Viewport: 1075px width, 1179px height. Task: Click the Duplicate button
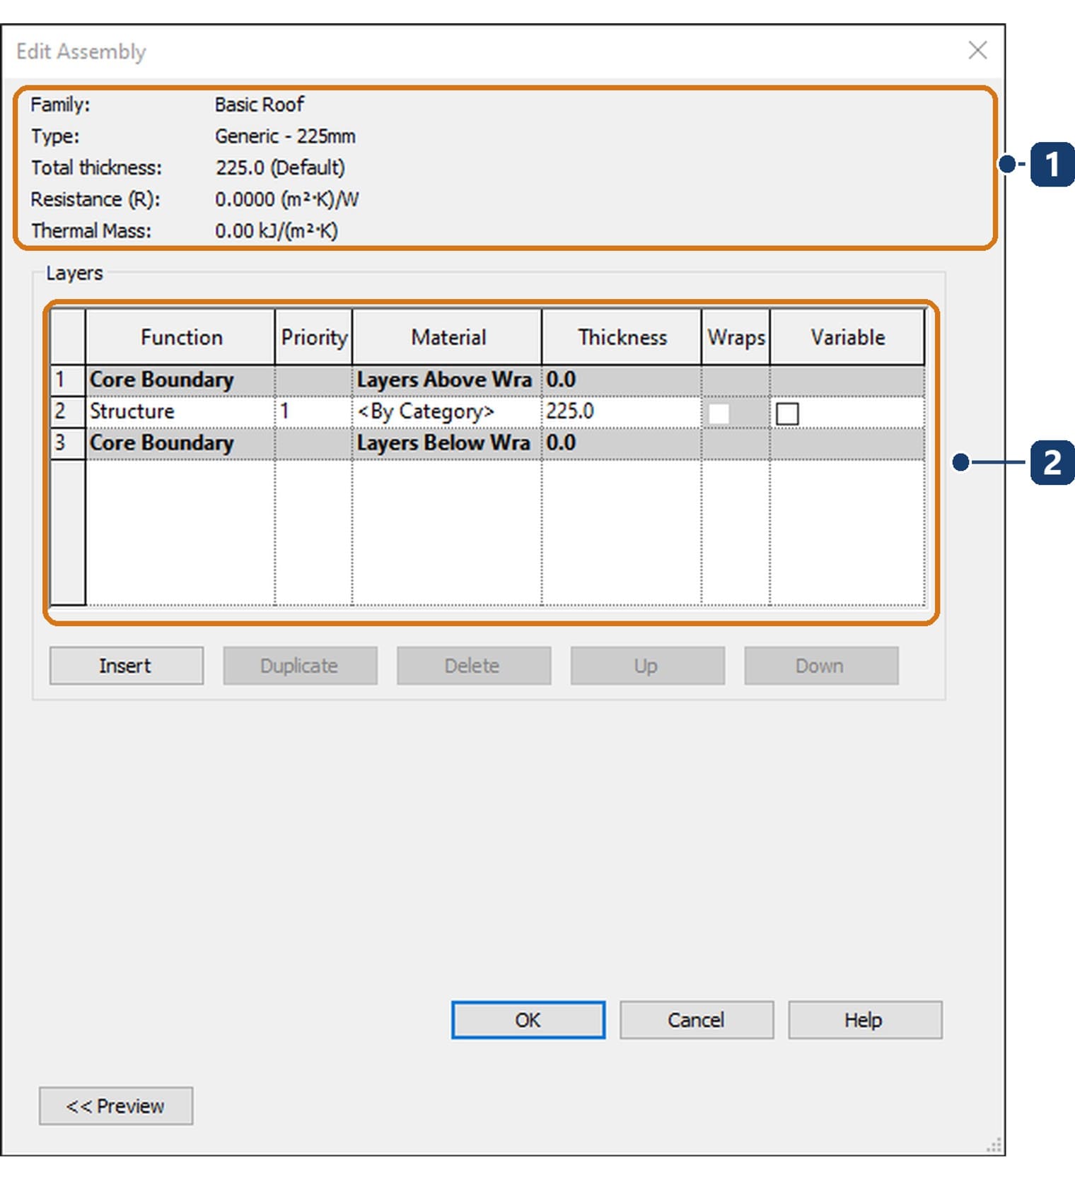pos(300,665)
